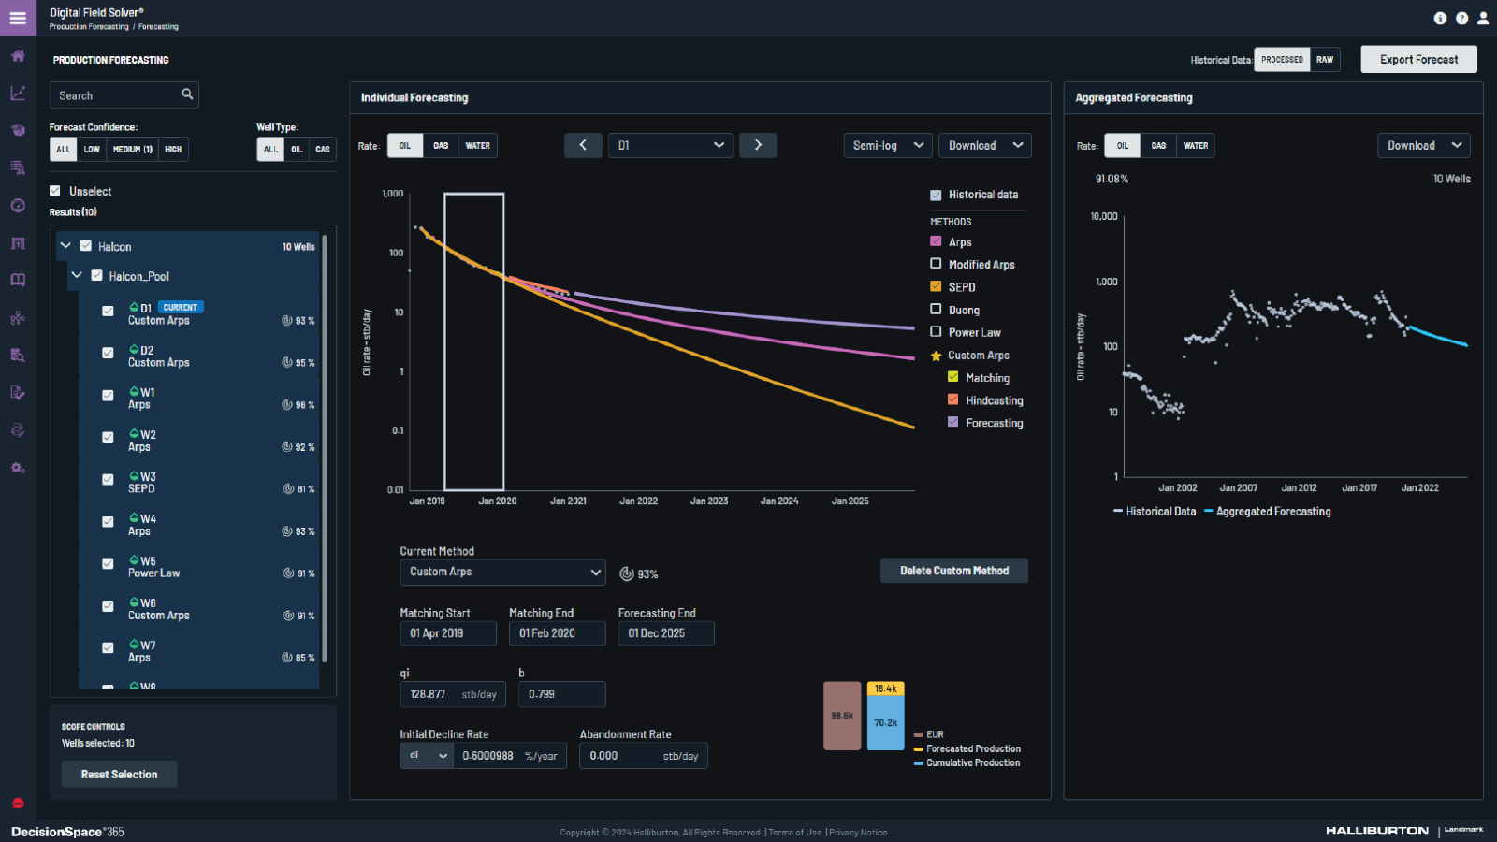Image resolution: width=1497 pixels, height=842 pixels.
Task: Open the database search icon in the sidebar
Action: 17,355
